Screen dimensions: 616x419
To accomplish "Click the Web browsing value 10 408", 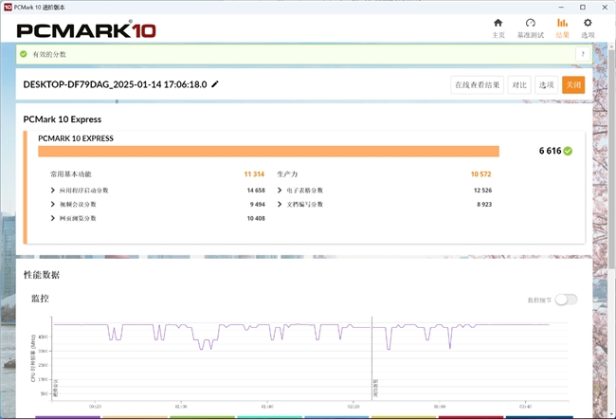I will click(x=256, y=218).
